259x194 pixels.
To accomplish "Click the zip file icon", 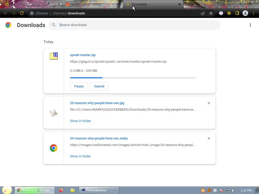I will [x=54, y=56].
